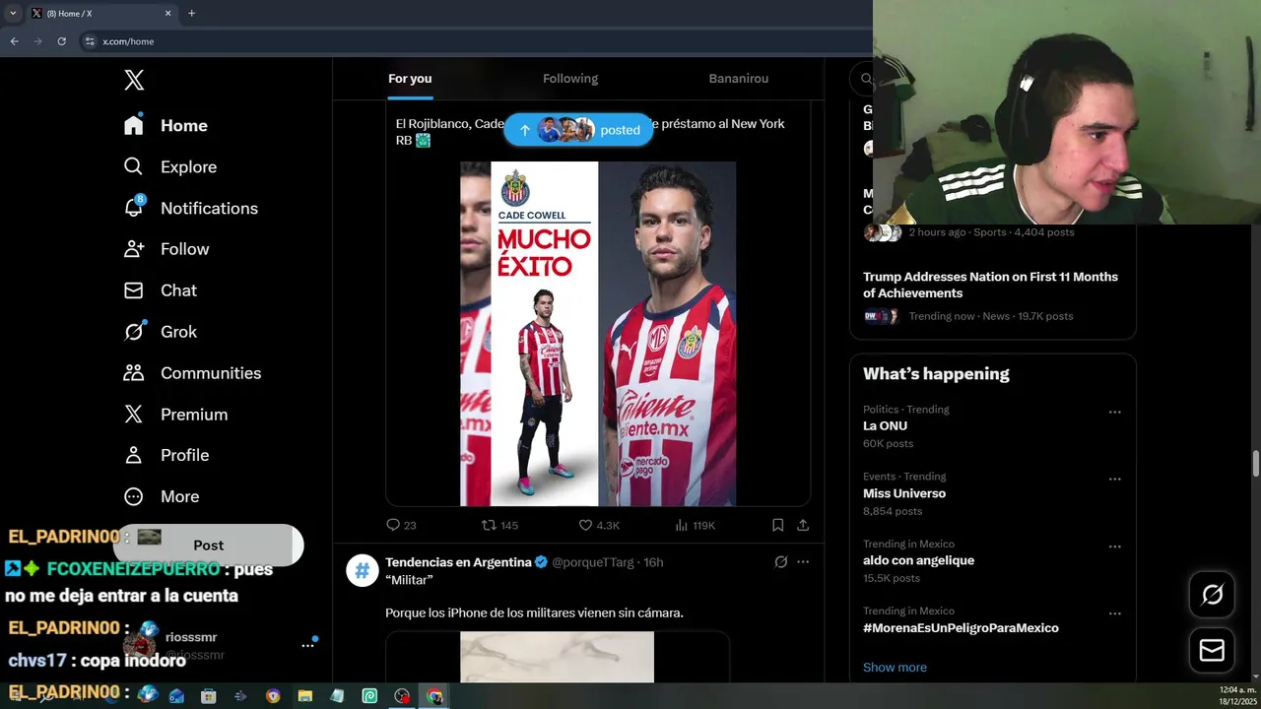Open Chat messages in sidebar

click(160, 290)
